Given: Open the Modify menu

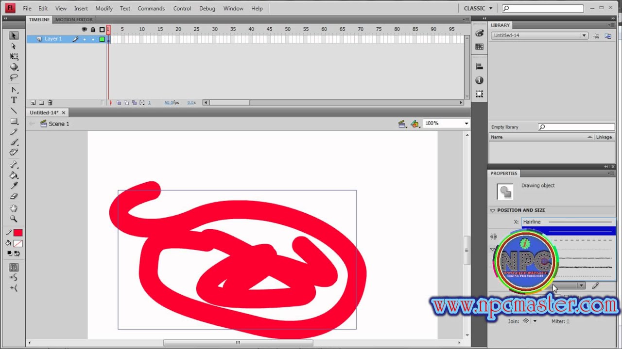Looking at the screenshot, I should pyautogui.click(x=104, y=8).
